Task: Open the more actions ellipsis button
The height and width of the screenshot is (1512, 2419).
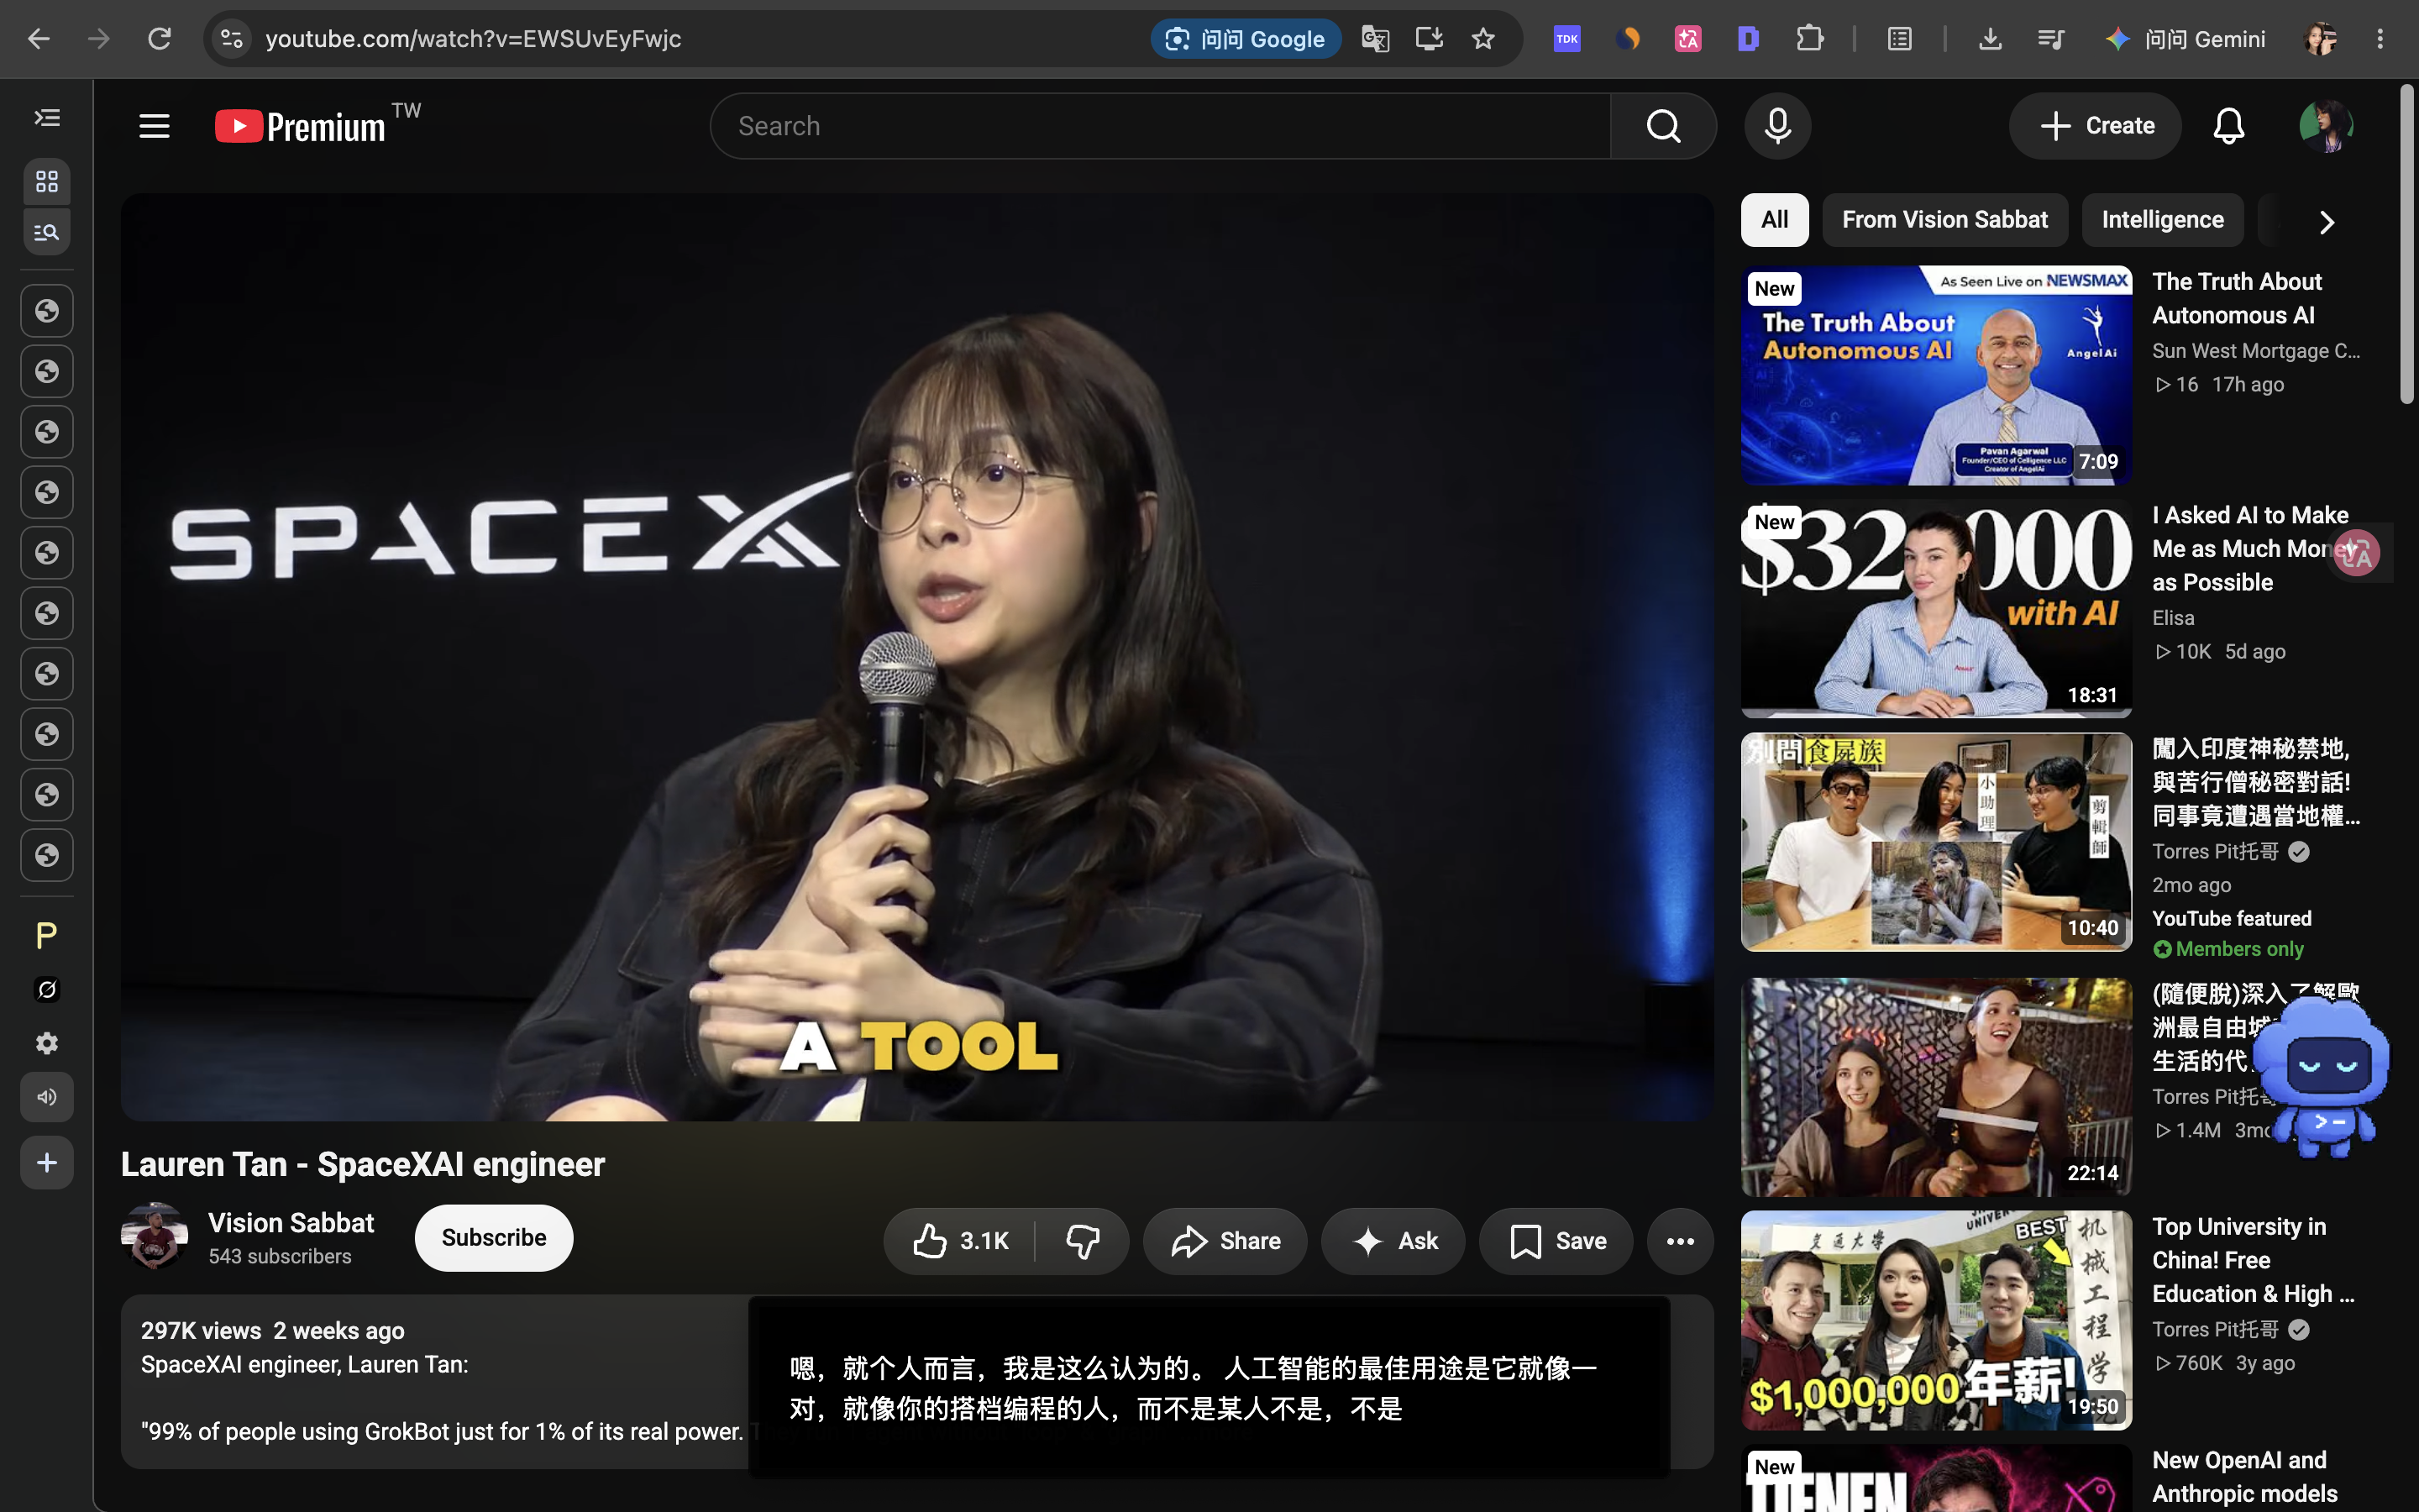Action: click(1681, 1241)
